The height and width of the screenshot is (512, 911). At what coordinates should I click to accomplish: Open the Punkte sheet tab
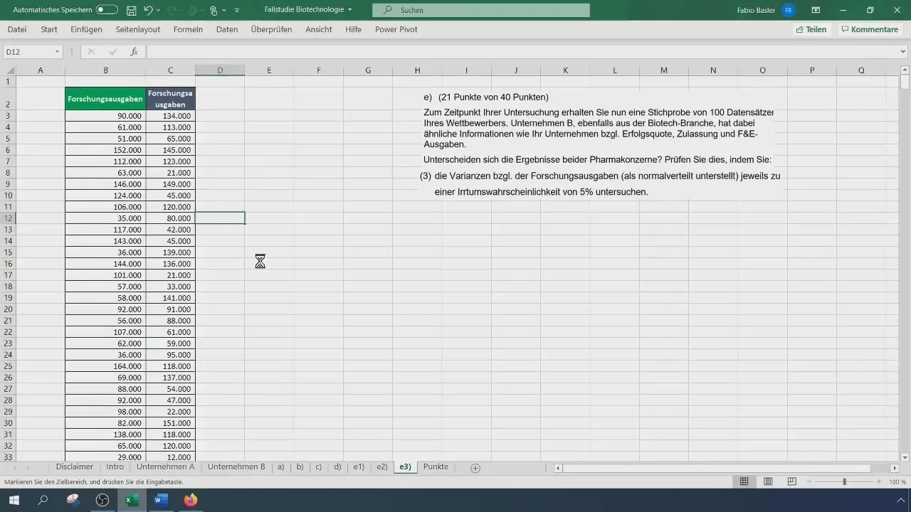tap(436, 467)
